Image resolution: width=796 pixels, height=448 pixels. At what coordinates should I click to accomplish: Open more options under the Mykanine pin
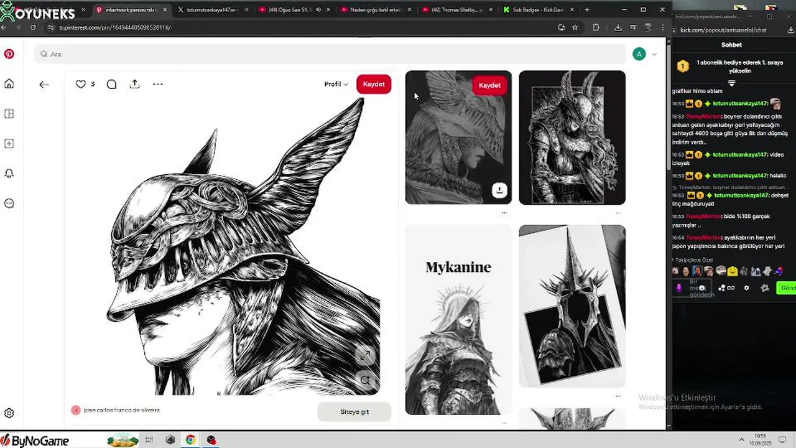click(504, 423)
